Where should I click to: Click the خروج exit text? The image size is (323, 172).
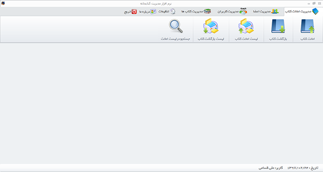coord(128,12)
